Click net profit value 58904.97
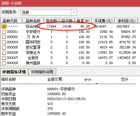This screenshot has height=116, width=140. coord(128,32)
